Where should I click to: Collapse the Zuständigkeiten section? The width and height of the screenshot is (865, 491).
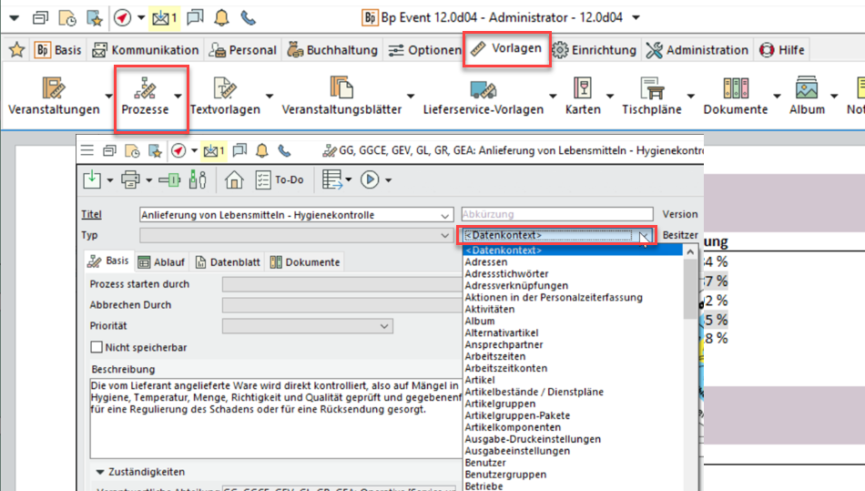click(99, 472)
